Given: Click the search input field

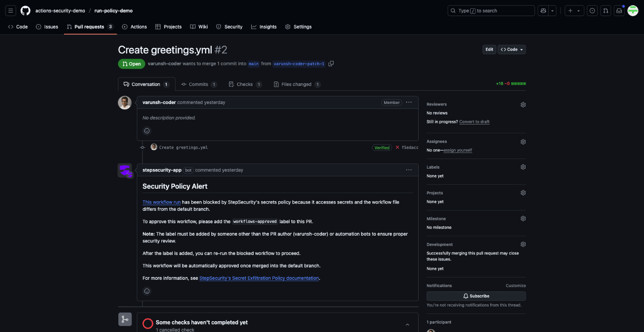Looking at the screenshot, I should coord(491,11).
